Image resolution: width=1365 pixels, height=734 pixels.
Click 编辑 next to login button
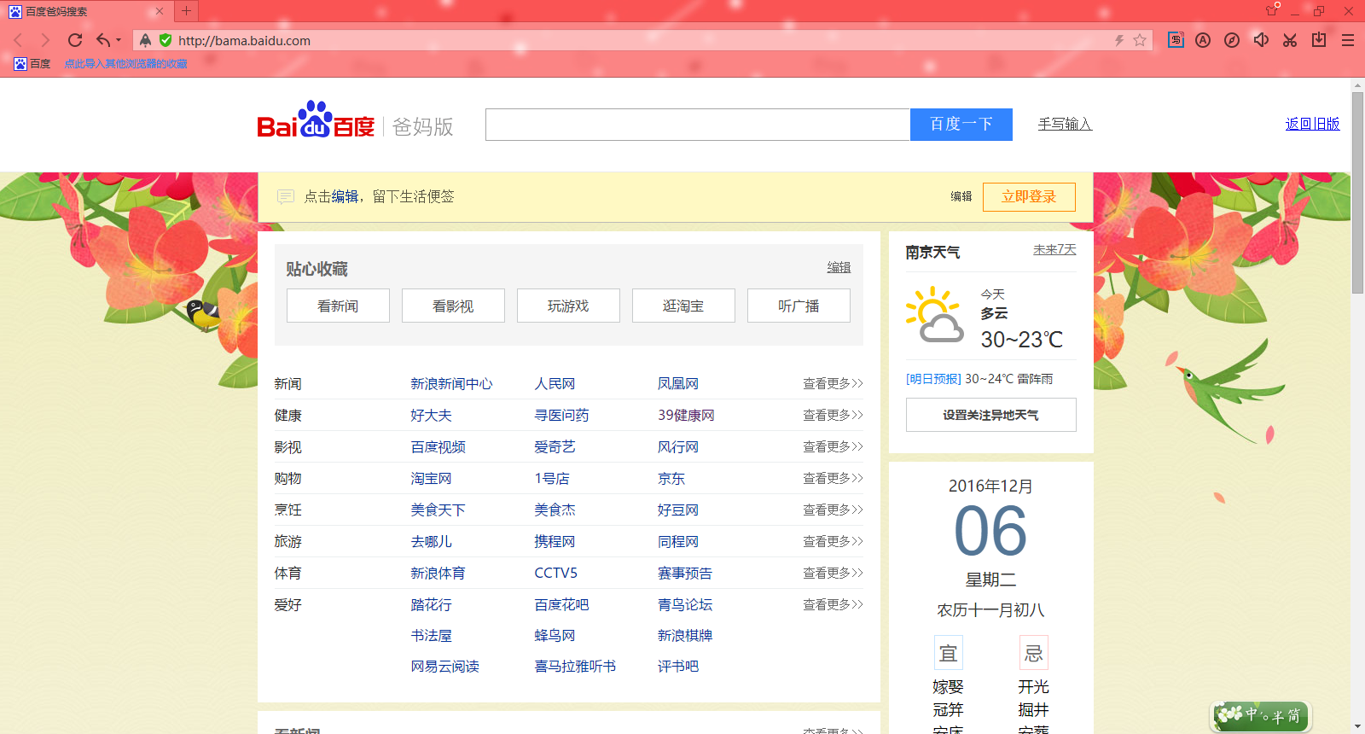pos(961,196)
